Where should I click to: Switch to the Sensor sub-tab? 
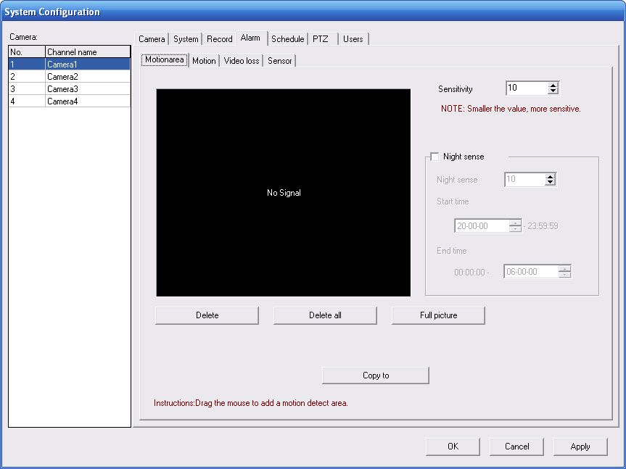coord(279,61)
